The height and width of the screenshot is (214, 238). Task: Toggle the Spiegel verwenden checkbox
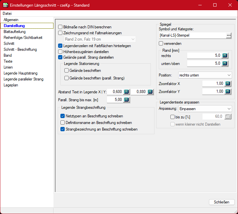pos(161,44)
